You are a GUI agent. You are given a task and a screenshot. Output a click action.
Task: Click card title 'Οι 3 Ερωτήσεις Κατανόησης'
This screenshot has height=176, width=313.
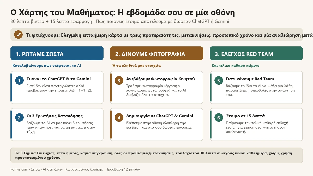tap(55, 116)
